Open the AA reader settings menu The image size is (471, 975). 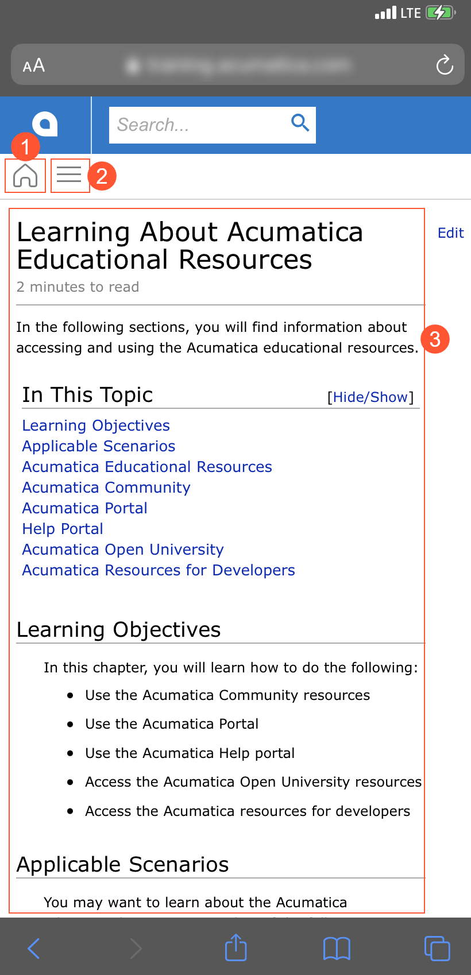(x=34, y=65)
